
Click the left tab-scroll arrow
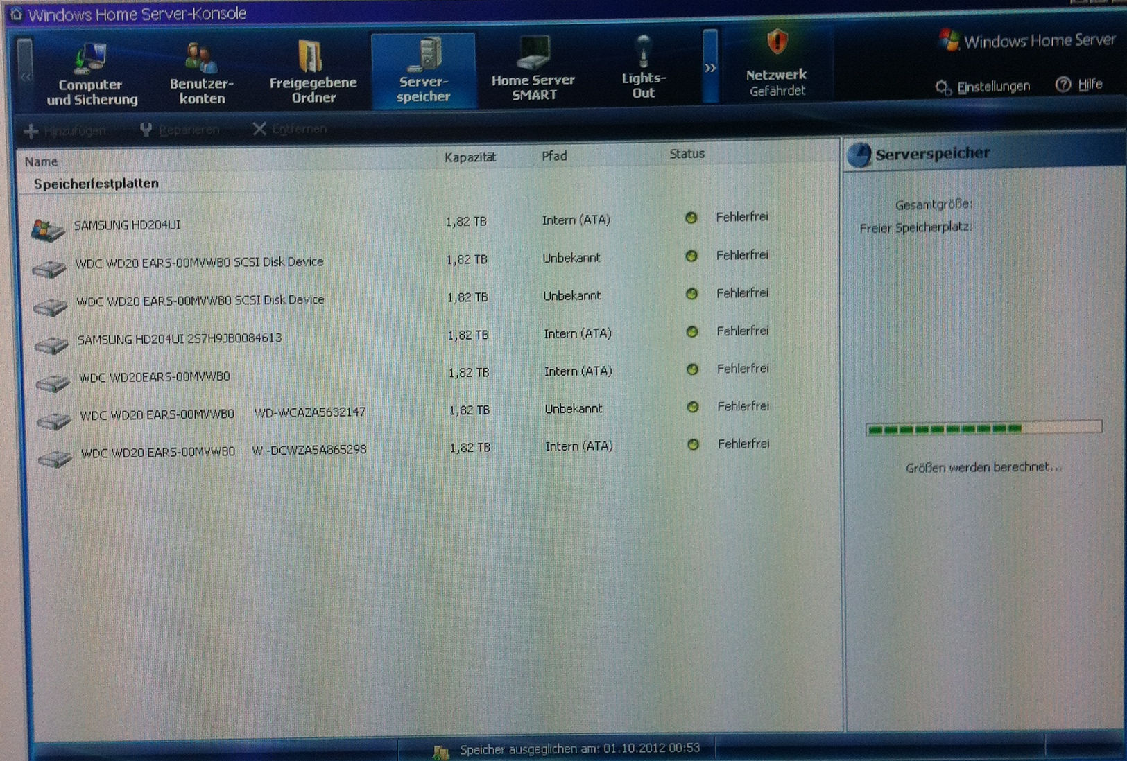25,75
